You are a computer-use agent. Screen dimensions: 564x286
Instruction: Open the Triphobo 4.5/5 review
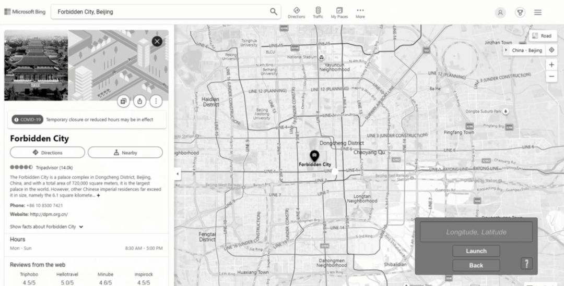point(29,279)
